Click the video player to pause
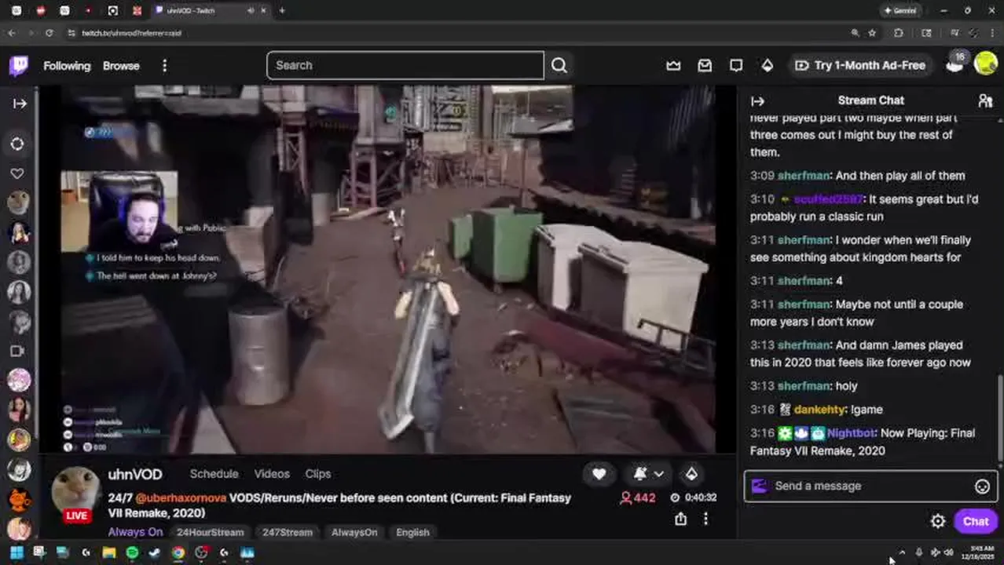The image size is (1004, 565). click(x=388, y=269)
